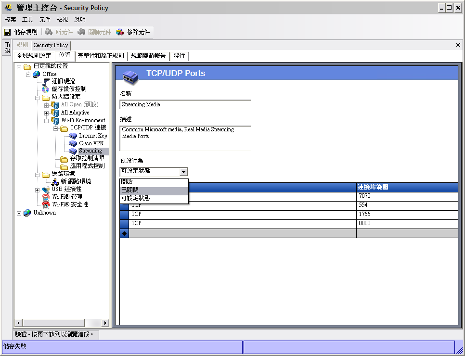
Task: Click the 移除元件 button label
Action: [138, 32]
